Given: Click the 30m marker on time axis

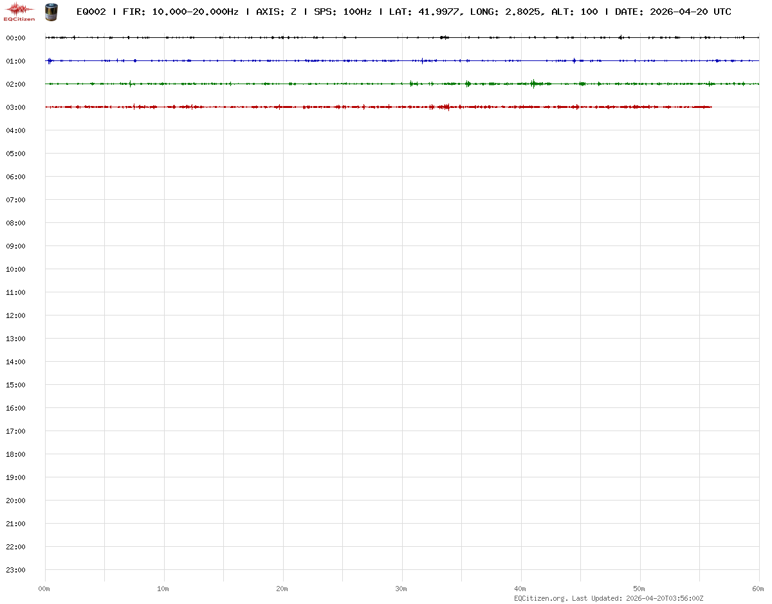Looking at the screenshot, I should pos(401,589).
